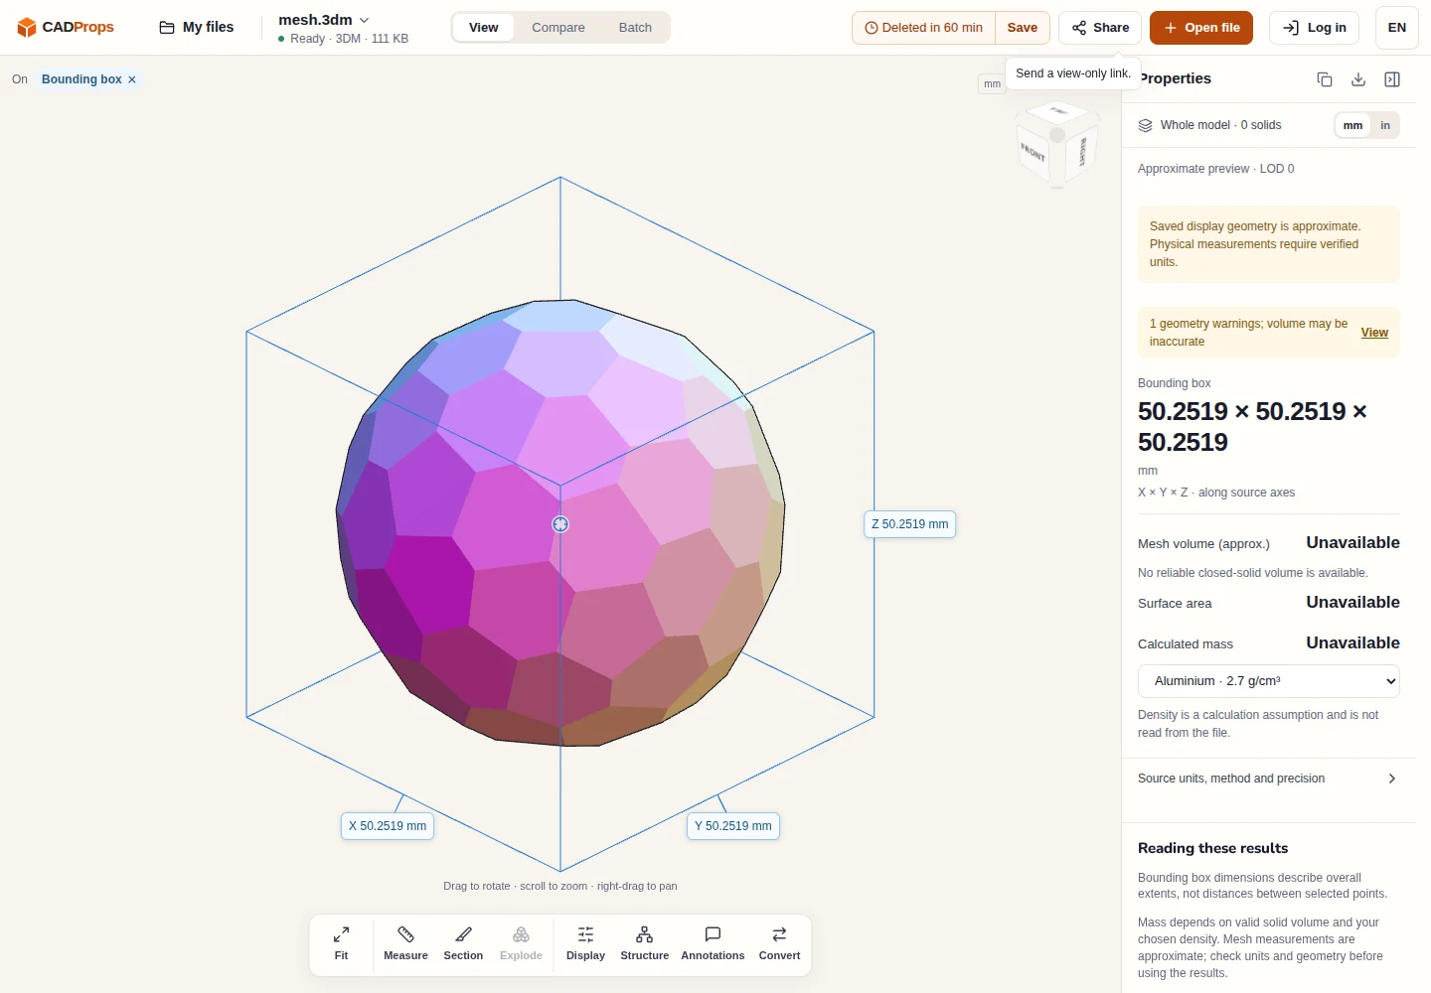
Task: Remove the Bounding box chip
Action: pyautogui.click(x=131, y=79)
